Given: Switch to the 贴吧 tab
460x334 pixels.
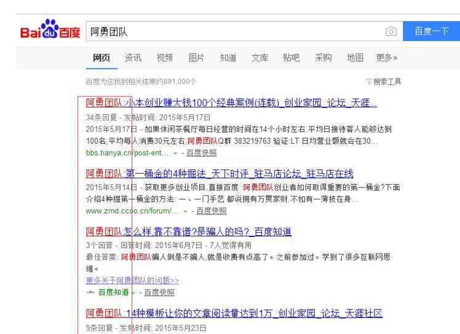Looking at the screenshot, I should 291,58.
